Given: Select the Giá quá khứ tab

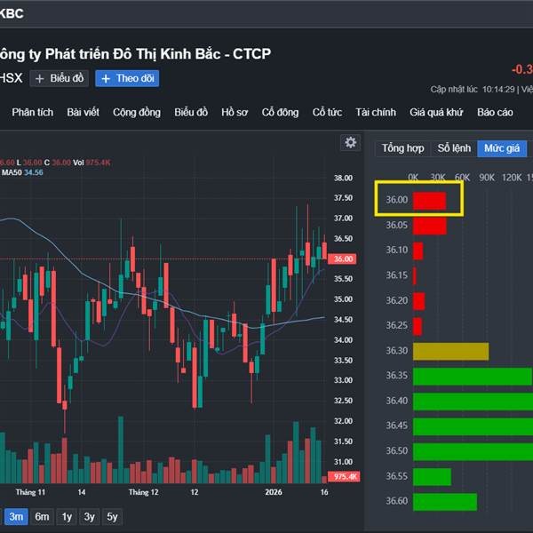Looking at the screenshot, I should coord(436,113).
